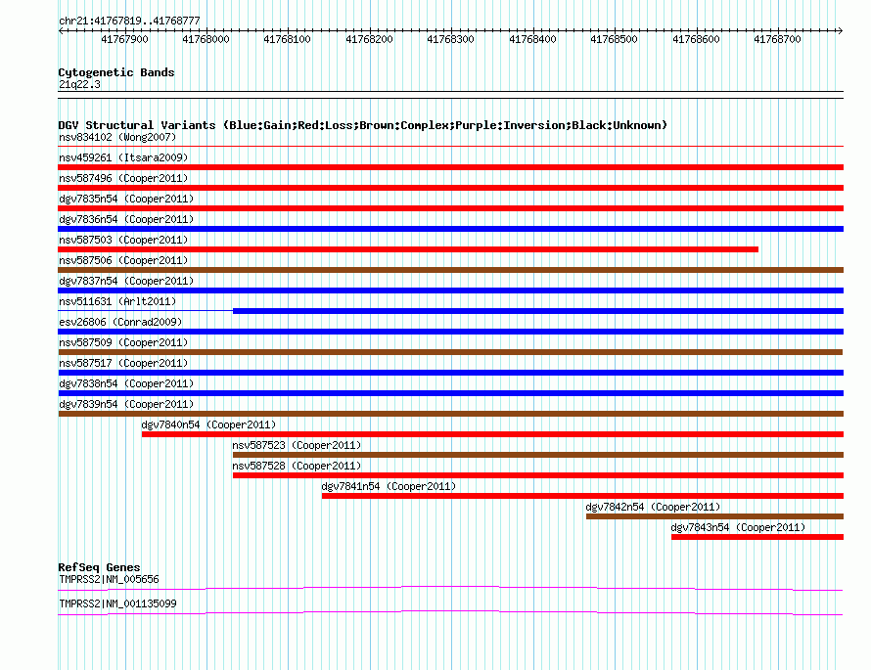
Task: Click the shorter red bar of nsv587503
Action: (408, 249)
